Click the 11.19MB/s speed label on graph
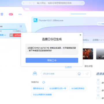 (x=101, y=24)
